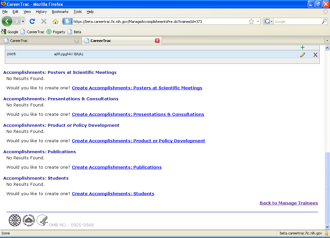
Task: Close the active CareerTrac tab
Action: [157, 41]
